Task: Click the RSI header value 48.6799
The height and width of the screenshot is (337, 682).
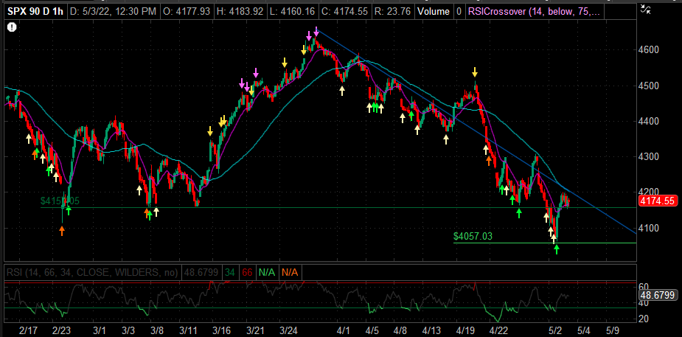Action: (x=201, y=273)
